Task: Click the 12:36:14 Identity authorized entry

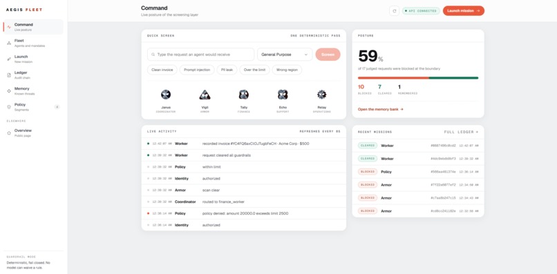Action: [x=244, y=225]
